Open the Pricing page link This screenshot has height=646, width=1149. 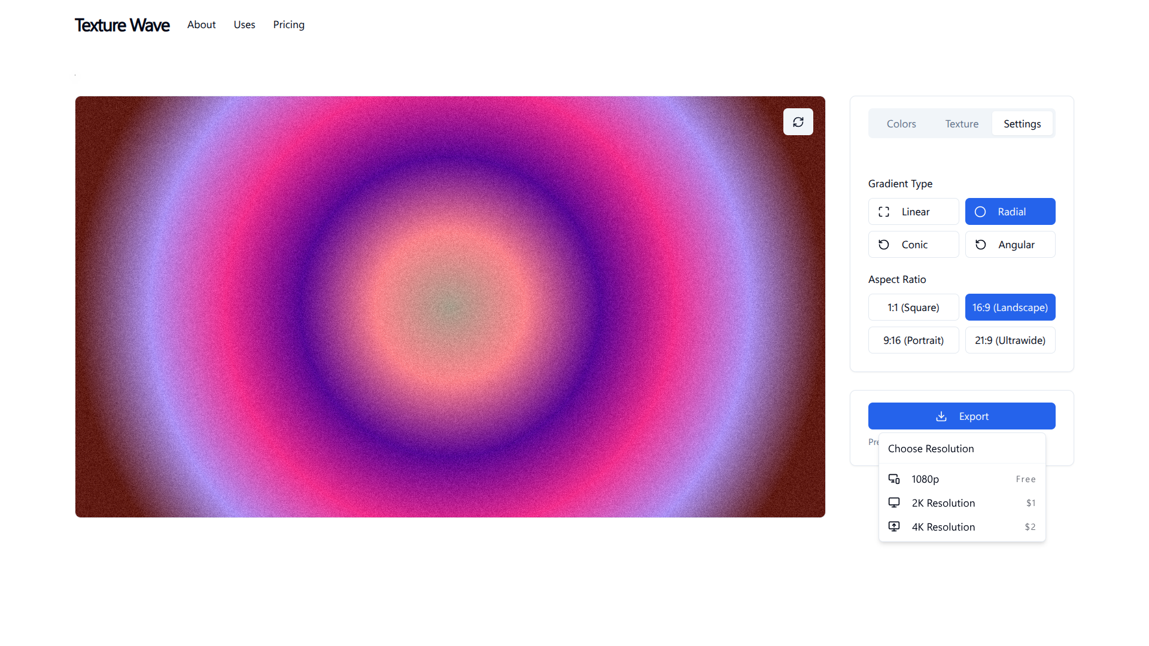(x=288, y=25)
